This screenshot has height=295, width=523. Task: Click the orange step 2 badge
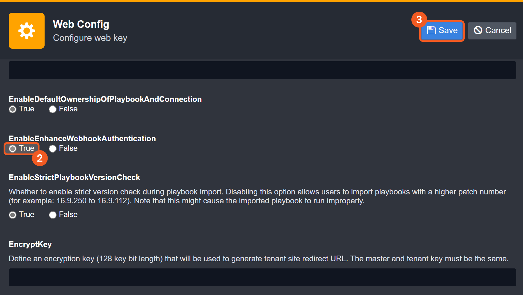[x=40, y=158]
